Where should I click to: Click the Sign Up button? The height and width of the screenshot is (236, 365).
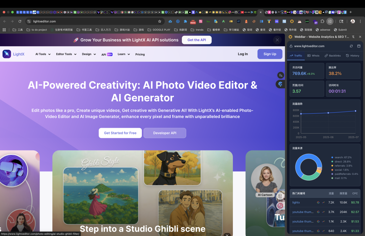pos(270,54)
